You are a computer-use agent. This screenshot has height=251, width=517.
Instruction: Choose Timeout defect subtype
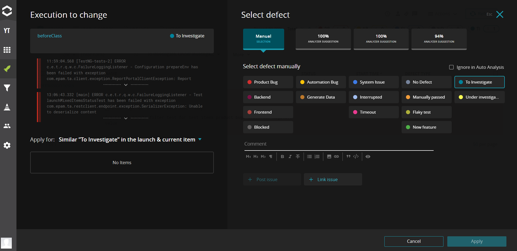click(x=374, y=112)
